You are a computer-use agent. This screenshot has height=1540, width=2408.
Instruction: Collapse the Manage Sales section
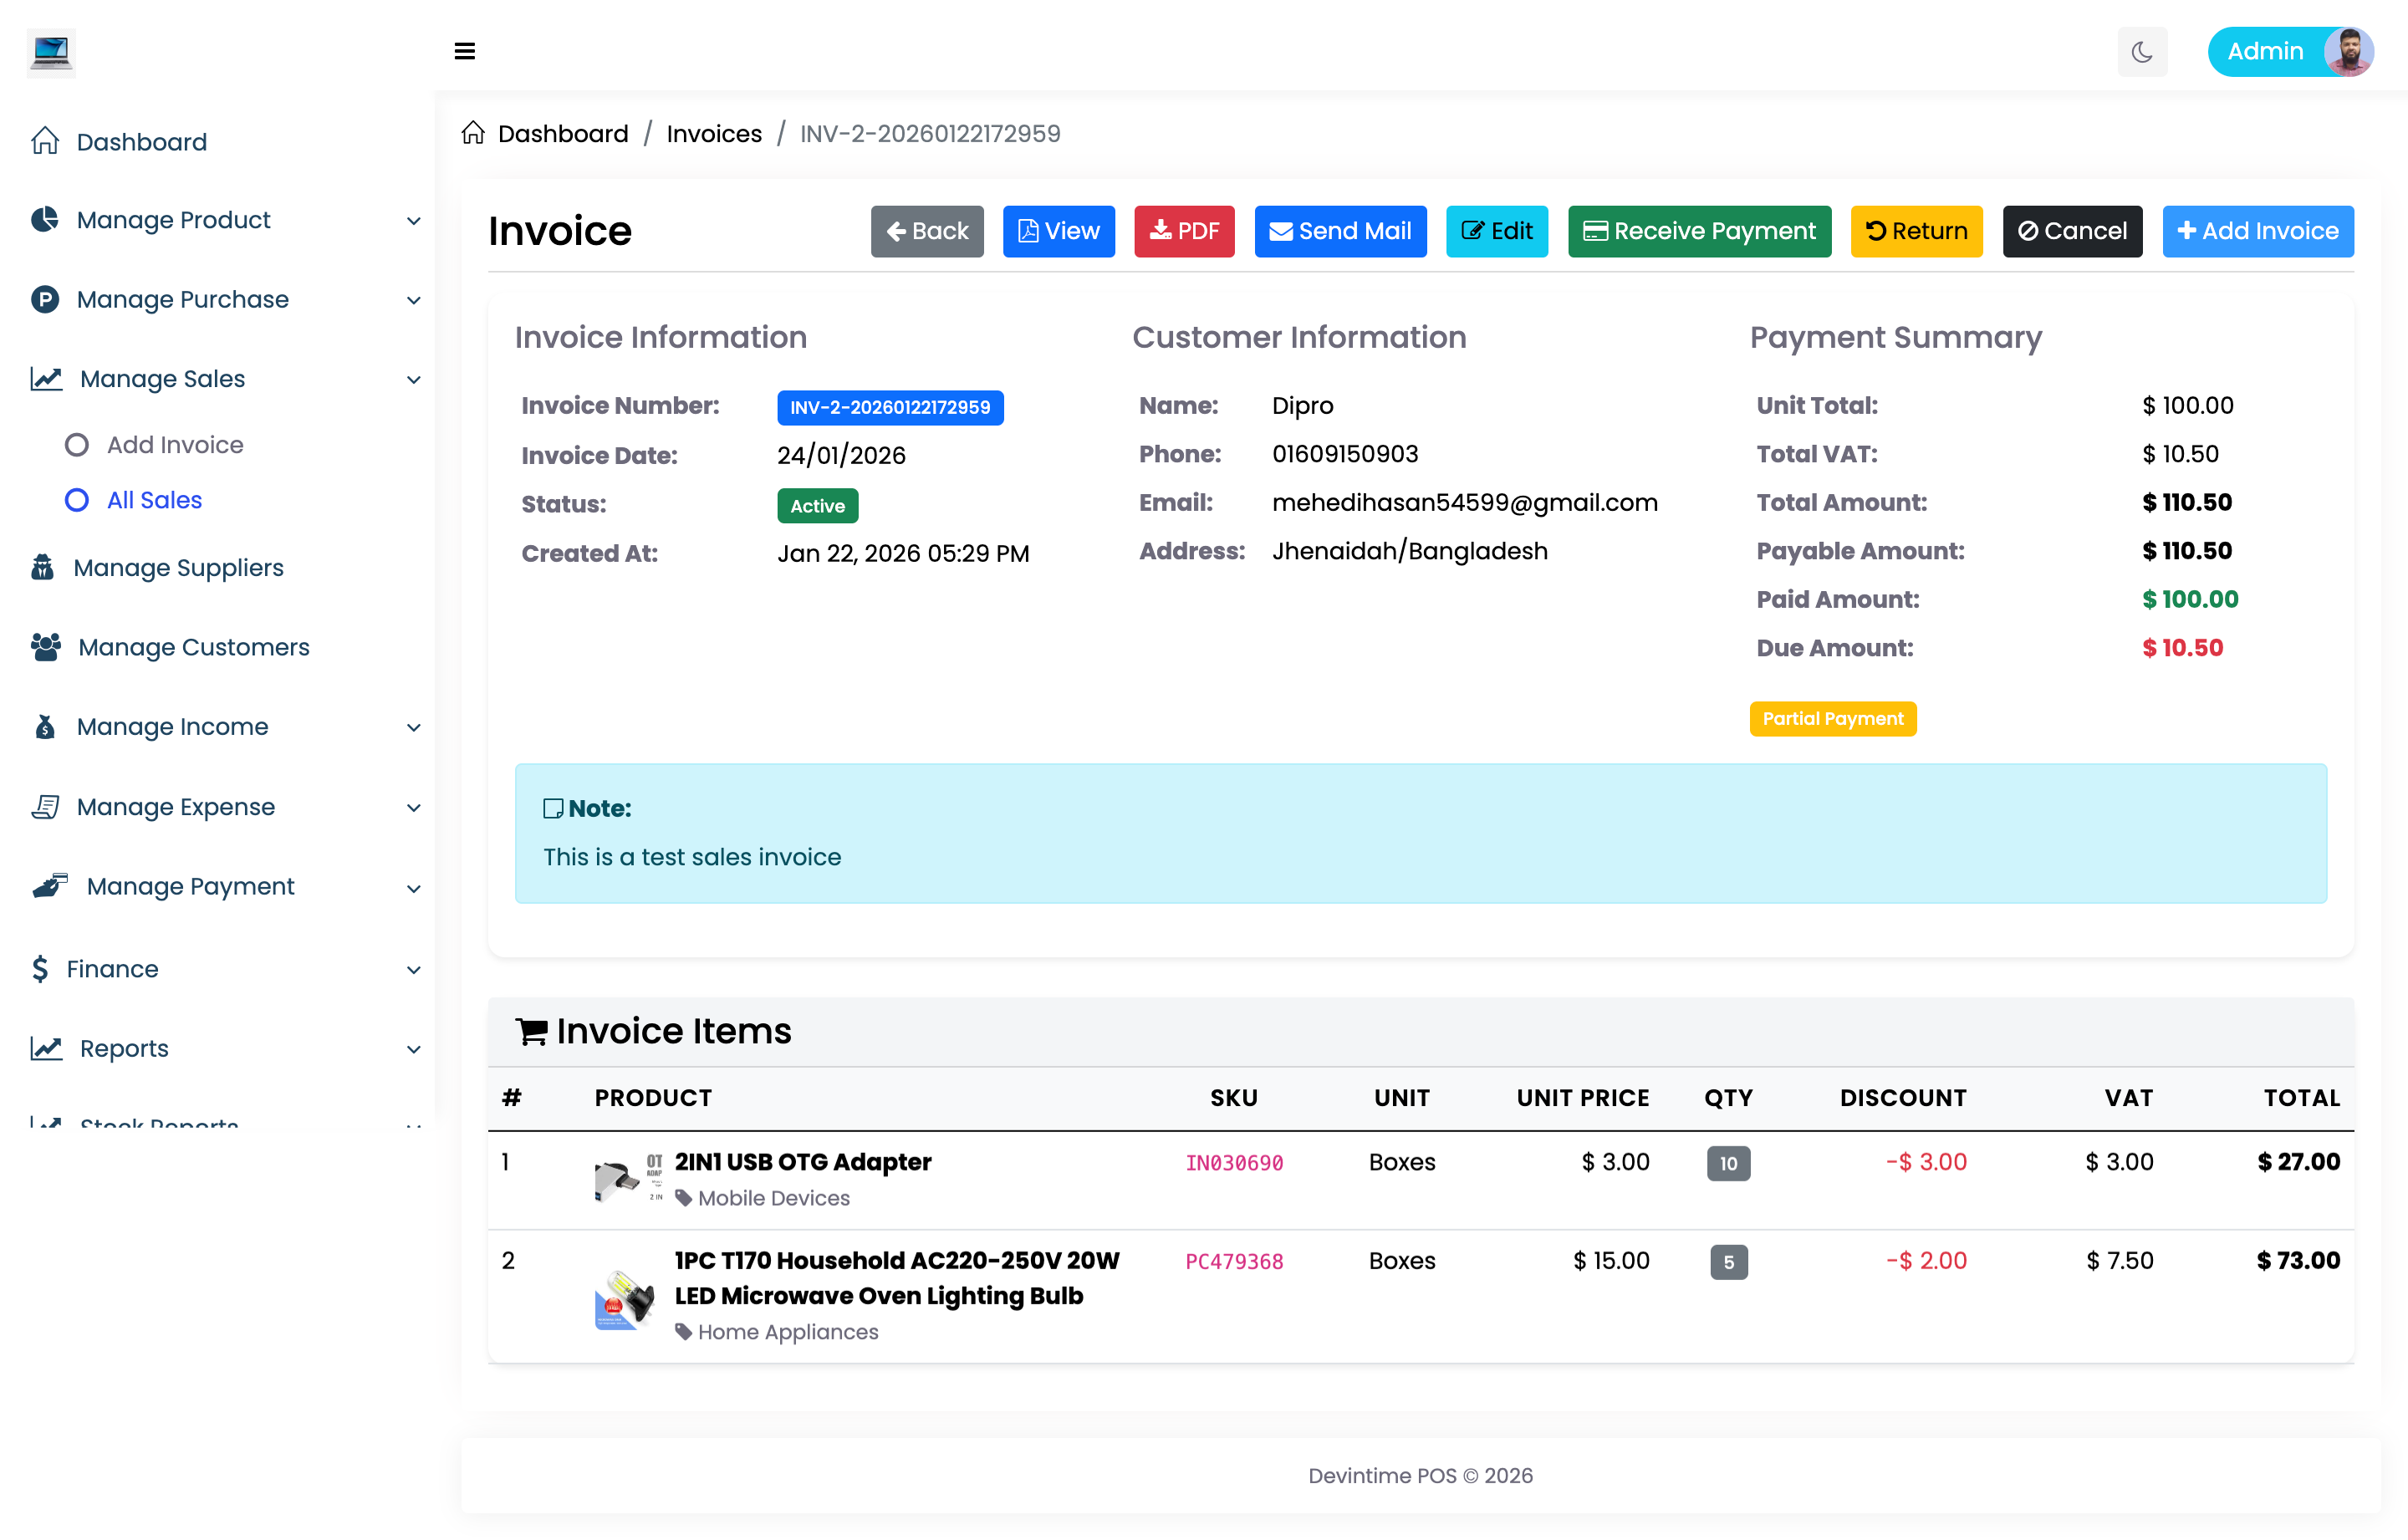point(413,379)
